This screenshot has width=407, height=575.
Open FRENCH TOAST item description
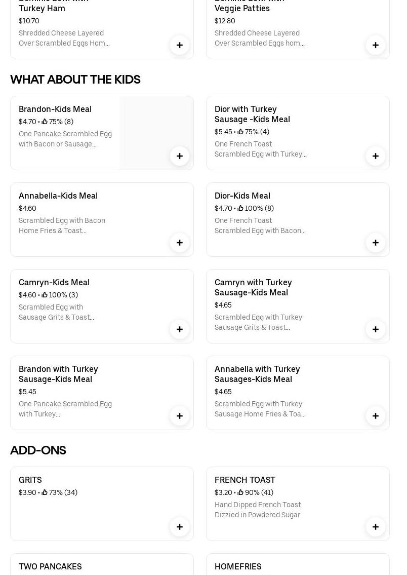click(258, 510)
